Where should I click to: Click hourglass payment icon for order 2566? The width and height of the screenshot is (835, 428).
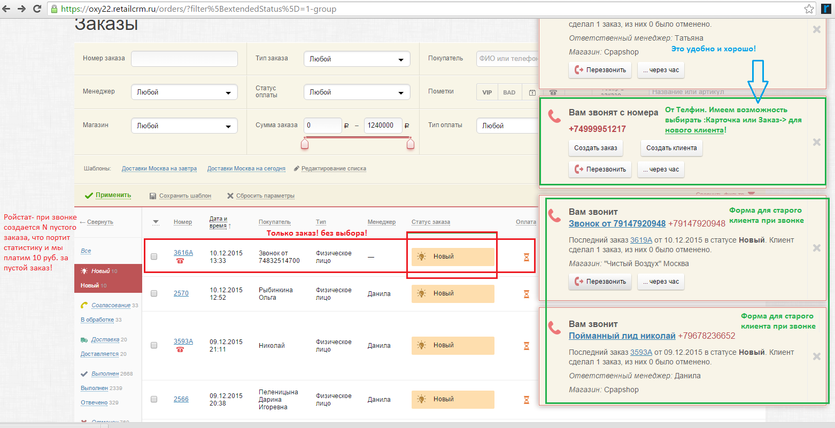pyautogui.click(x=527, y=399)
